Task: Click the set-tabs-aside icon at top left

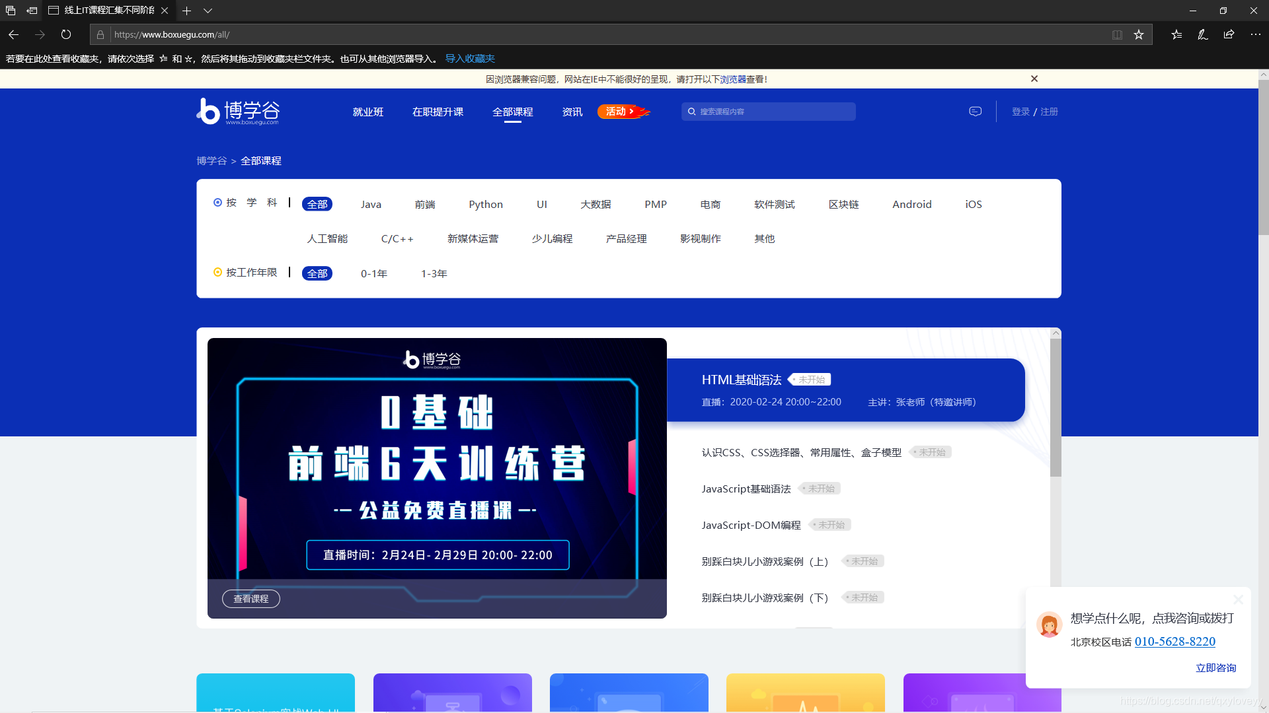Action: pos(10,11)
